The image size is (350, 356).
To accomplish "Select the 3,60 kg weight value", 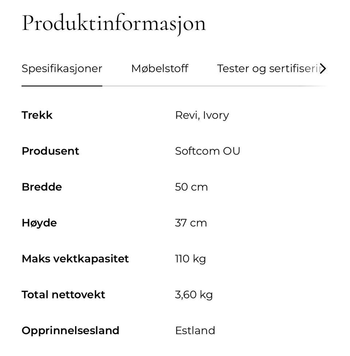I will [194, 295].
